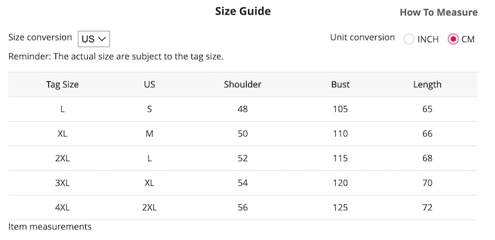Open the US size conversion dropdown

click(x=94, y=39)
